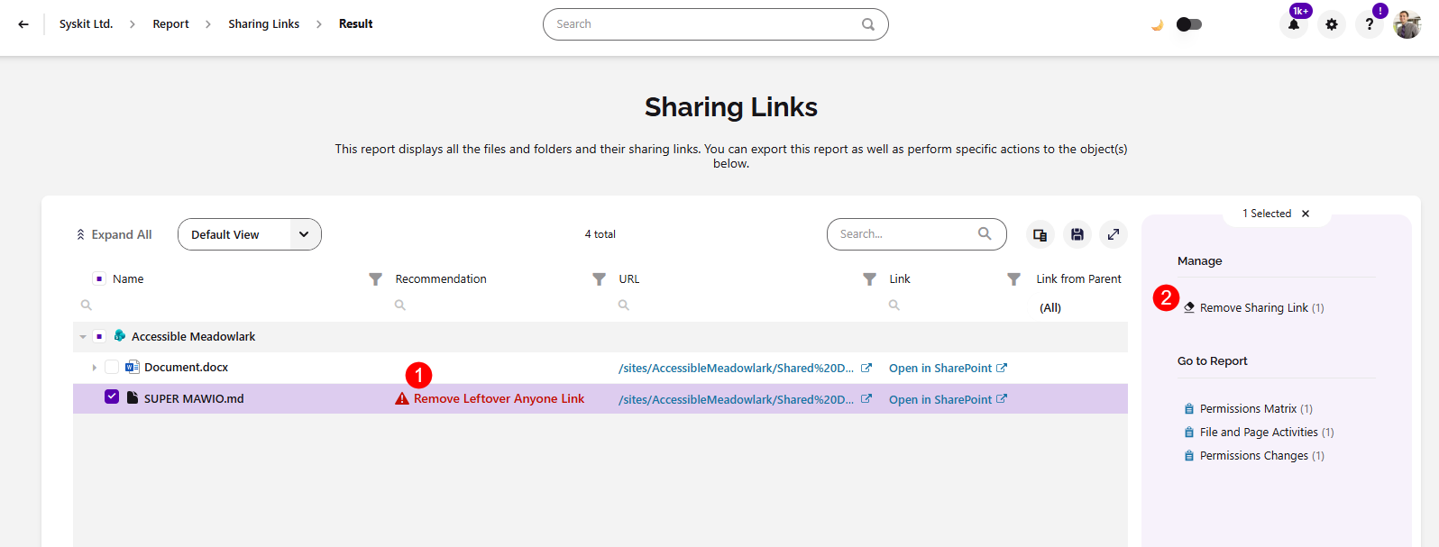Viewport: 1439px width, 547px height.
Task: Click the magnifier icon in the top search bar
Action: 868,24
